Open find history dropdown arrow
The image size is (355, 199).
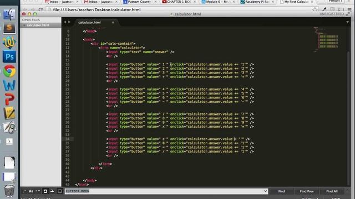[265, 191]
